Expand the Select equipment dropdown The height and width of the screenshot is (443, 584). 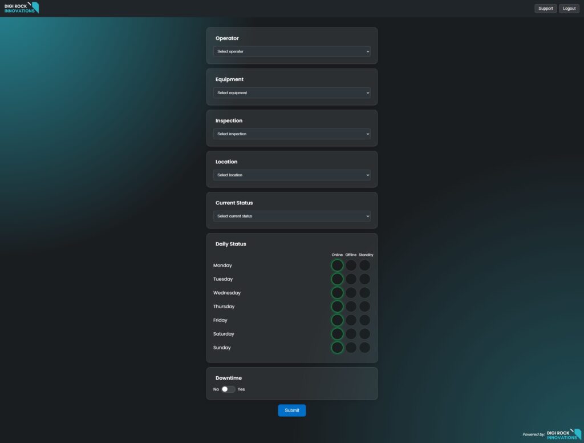291,92
